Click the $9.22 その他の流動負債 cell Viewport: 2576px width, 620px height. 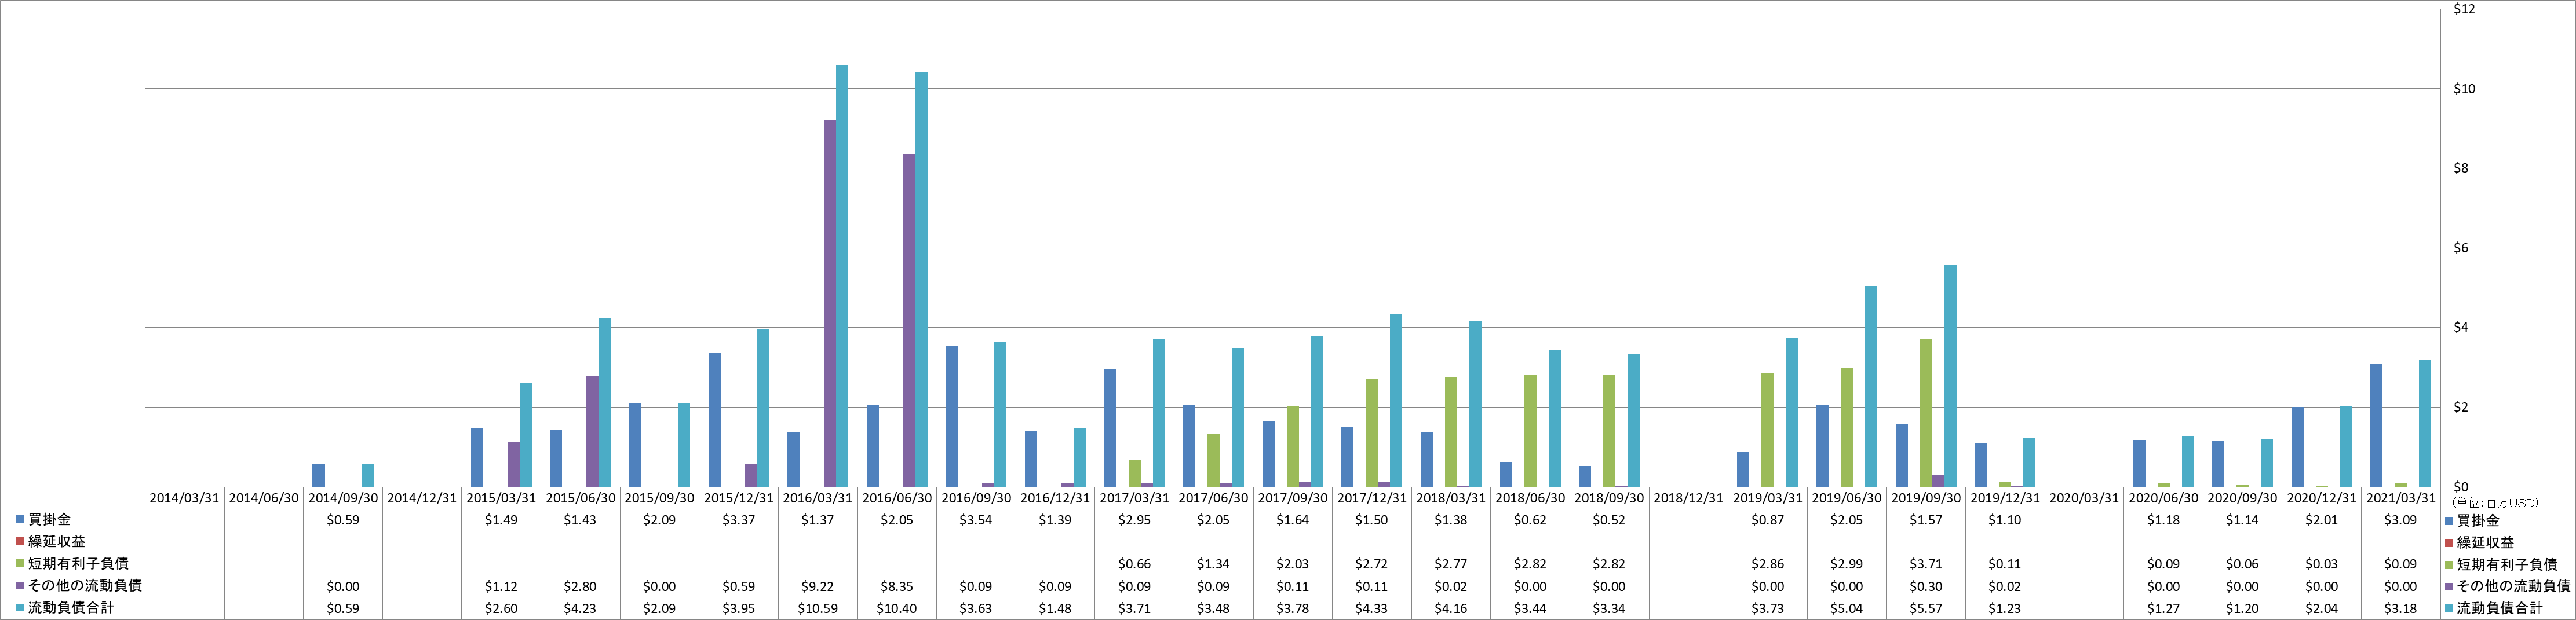point(818,586)
